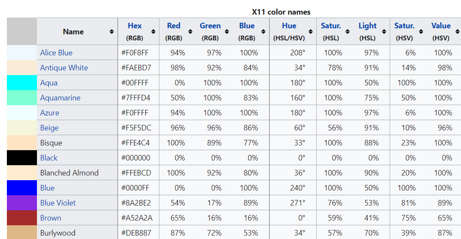Open the Blue Violet link

[58, 203]
